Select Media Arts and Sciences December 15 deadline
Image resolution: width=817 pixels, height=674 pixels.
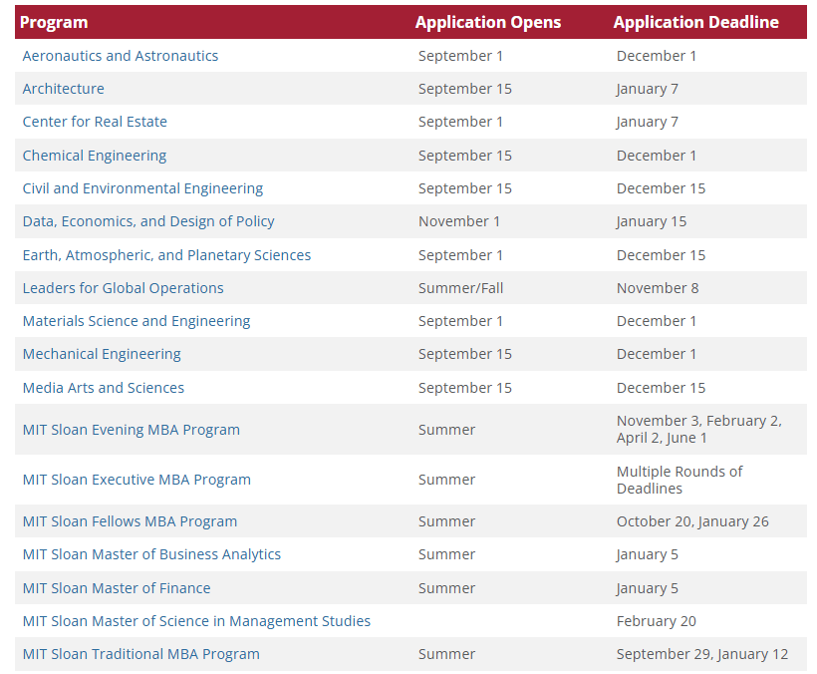[x=661, y=387]
